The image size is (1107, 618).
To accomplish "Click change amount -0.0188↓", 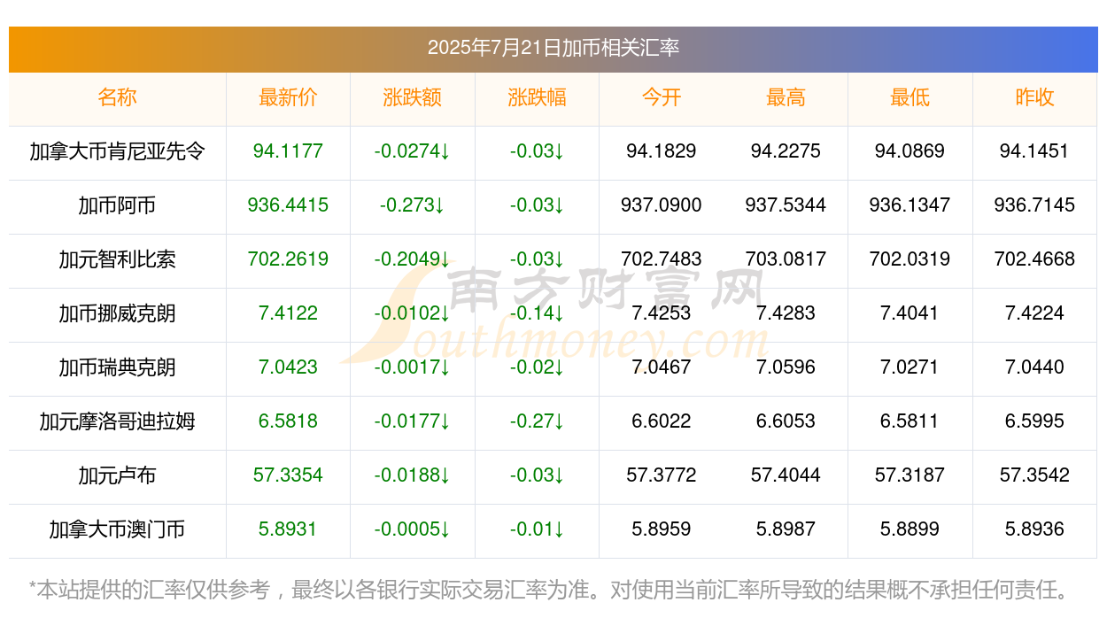I will click(413, 475).
